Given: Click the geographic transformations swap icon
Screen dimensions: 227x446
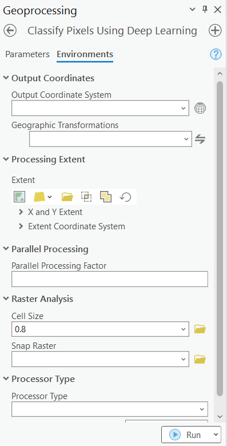Looking at the screenshot, I should click(x=200, y=139).
